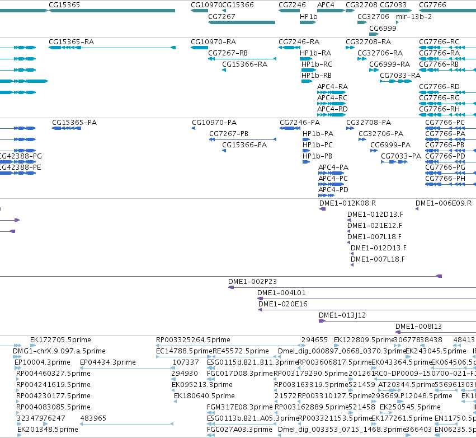
Task: Select the EC14788.5prime label
Action: coord(184,351)
